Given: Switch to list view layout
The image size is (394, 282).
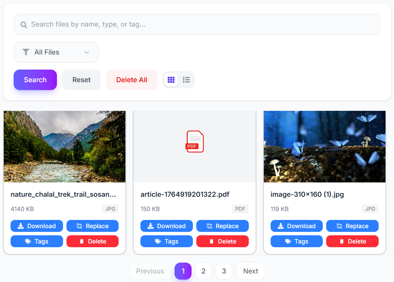Looking at the screenshot, I should tap(186, 80).
